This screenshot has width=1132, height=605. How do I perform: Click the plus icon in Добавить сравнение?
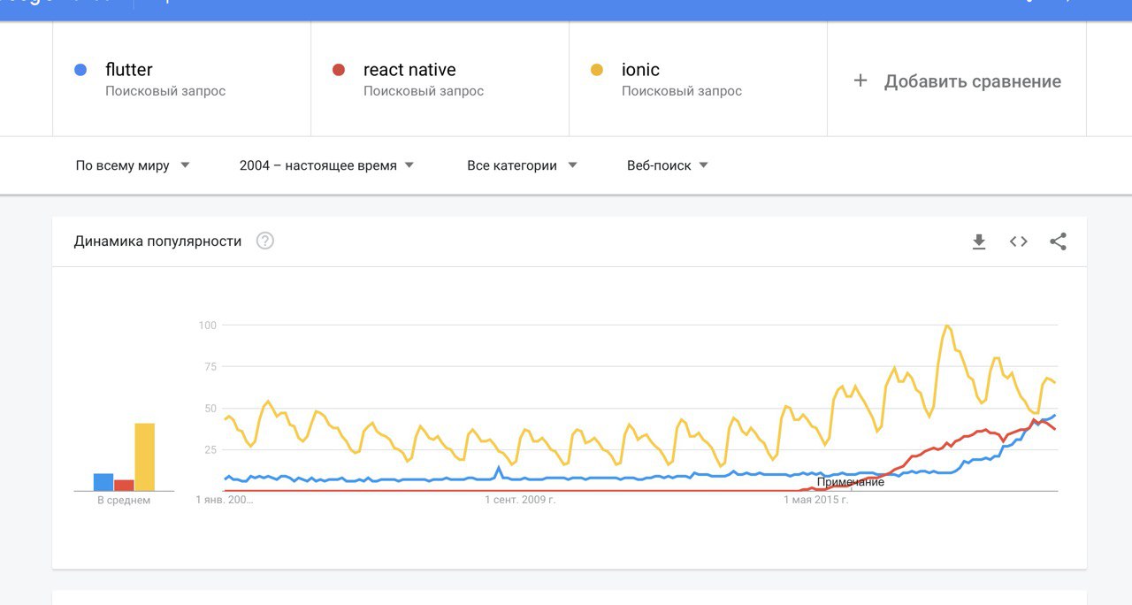860,80
